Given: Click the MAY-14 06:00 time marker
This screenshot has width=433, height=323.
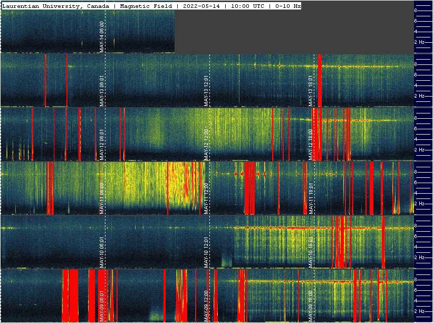Looking at the screenshot, I should point(101,37).
